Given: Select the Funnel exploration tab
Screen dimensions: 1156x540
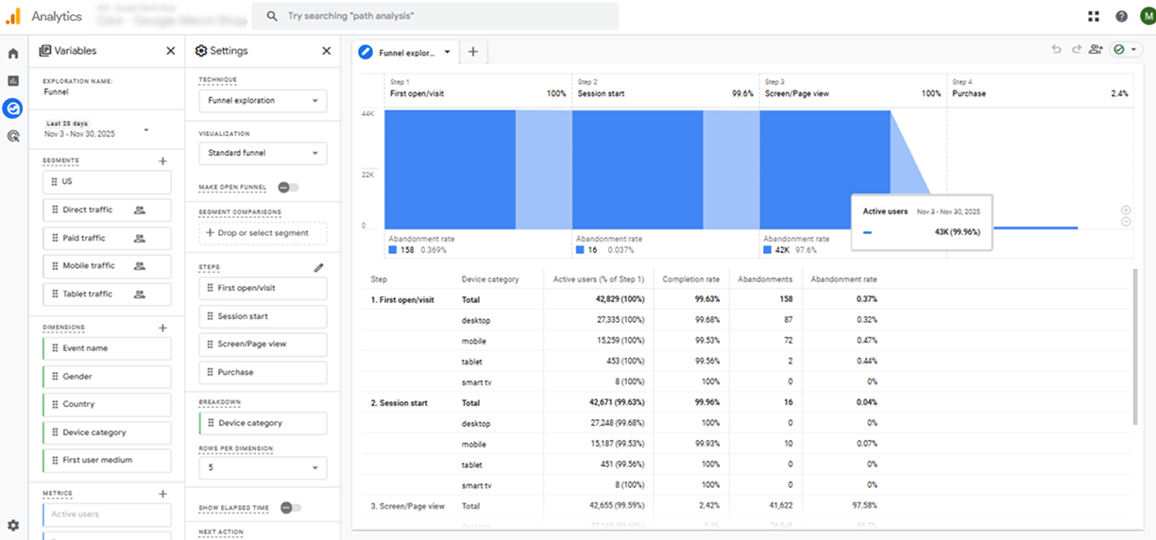Looking at the screenshot, I should click(x=406, y=53).
